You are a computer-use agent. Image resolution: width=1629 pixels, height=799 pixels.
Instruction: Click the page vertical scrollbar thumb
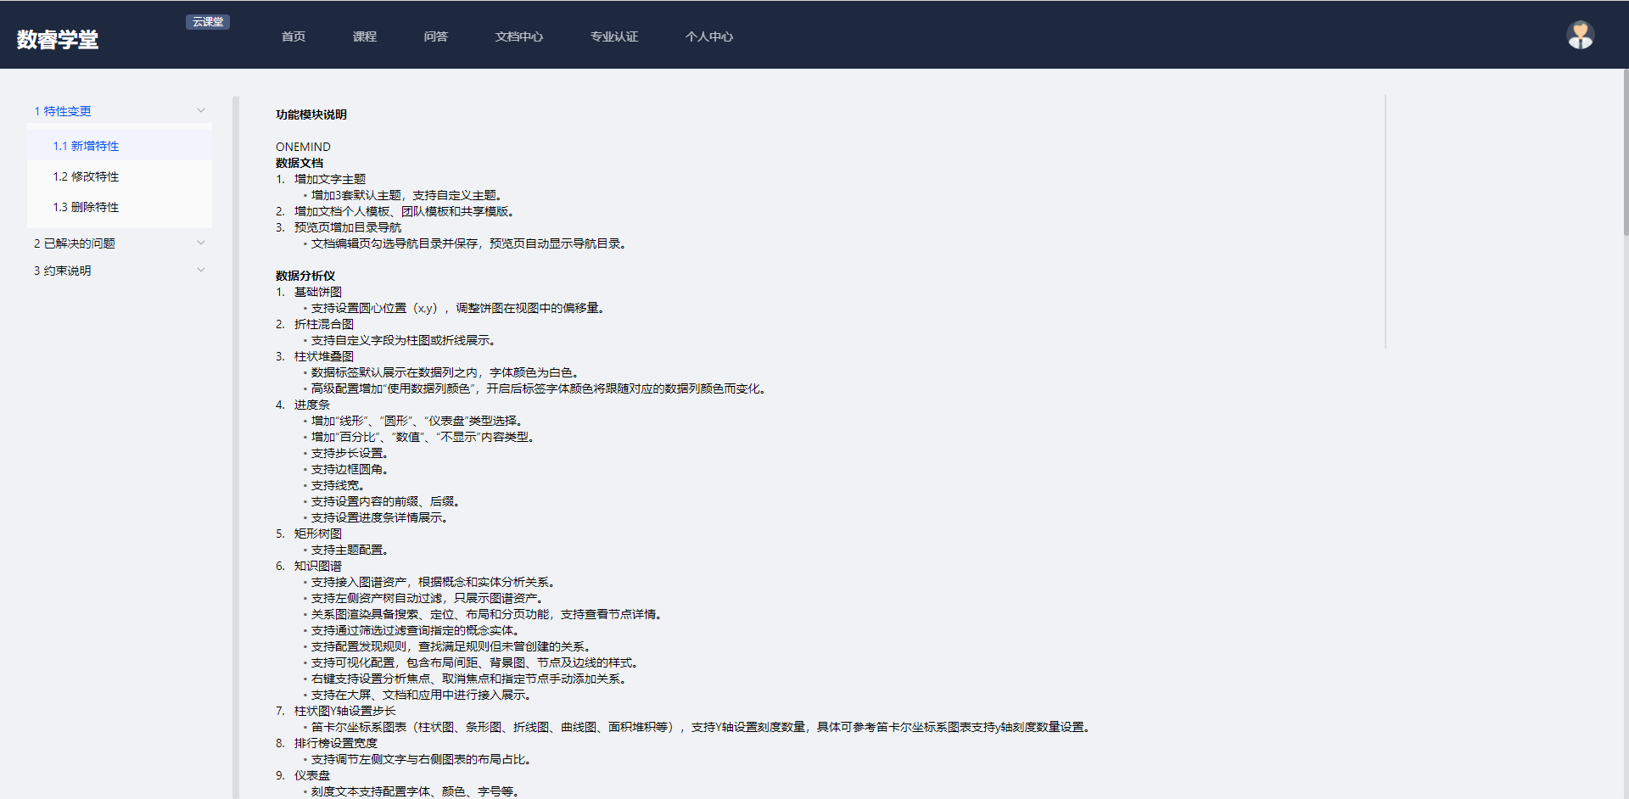pos(1626,153)
